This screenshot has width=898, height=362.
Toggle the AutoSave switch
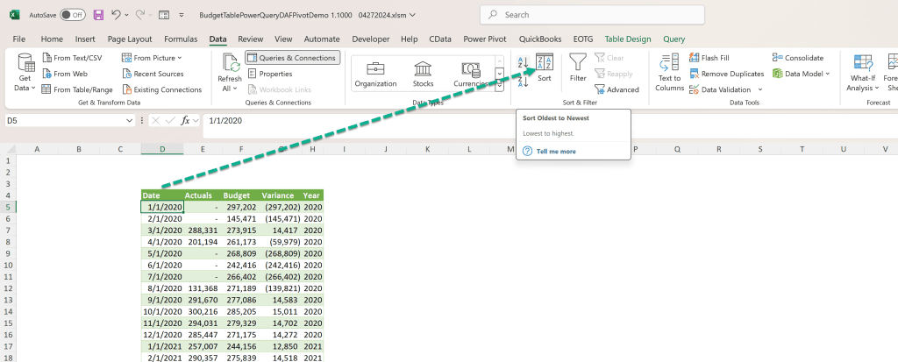(73, 15)
